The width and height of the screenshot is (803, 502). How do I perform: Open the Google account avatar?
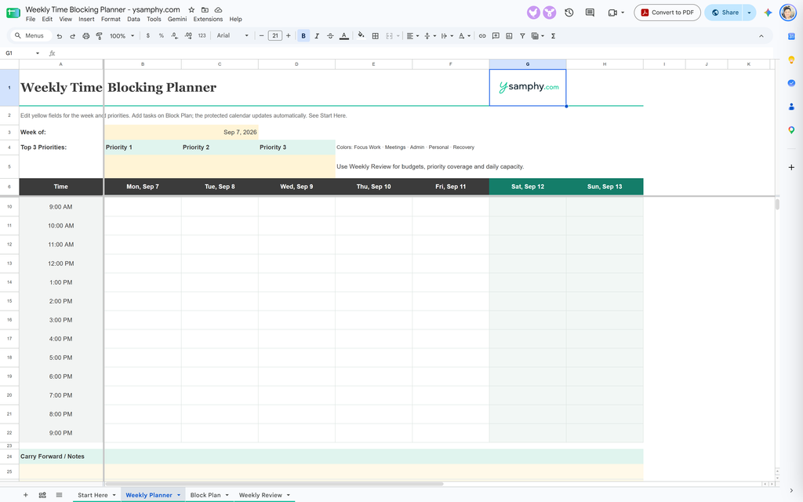[x=787, y=13]
